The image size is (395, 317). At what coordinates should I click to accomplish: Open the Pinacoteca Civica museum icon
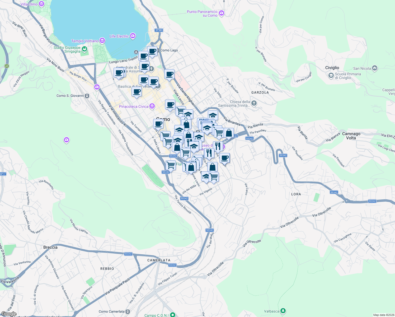[152, 106]
